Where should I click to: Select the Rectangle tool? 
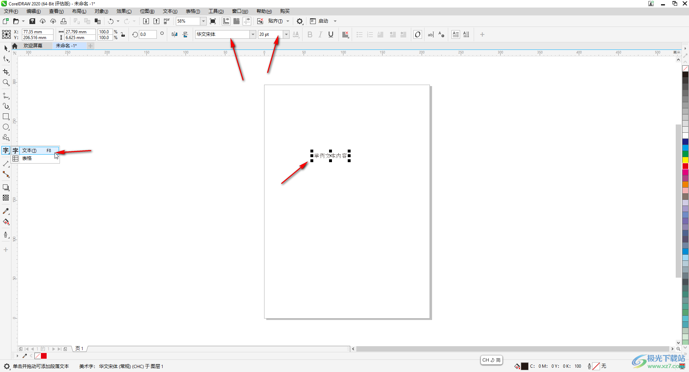click(6, 117)
